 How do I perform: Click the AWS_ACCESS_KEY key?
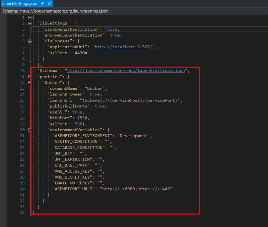click(72, 171)
